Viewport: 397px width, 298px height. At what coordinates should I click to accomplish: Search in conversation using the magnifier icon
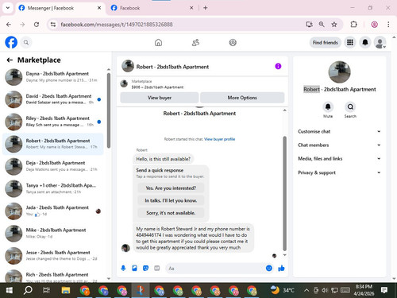click(350, 106)
